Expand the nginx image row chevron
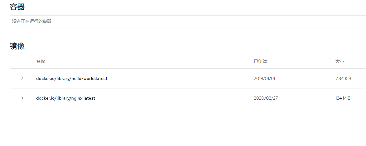 [x=22, y=98]
